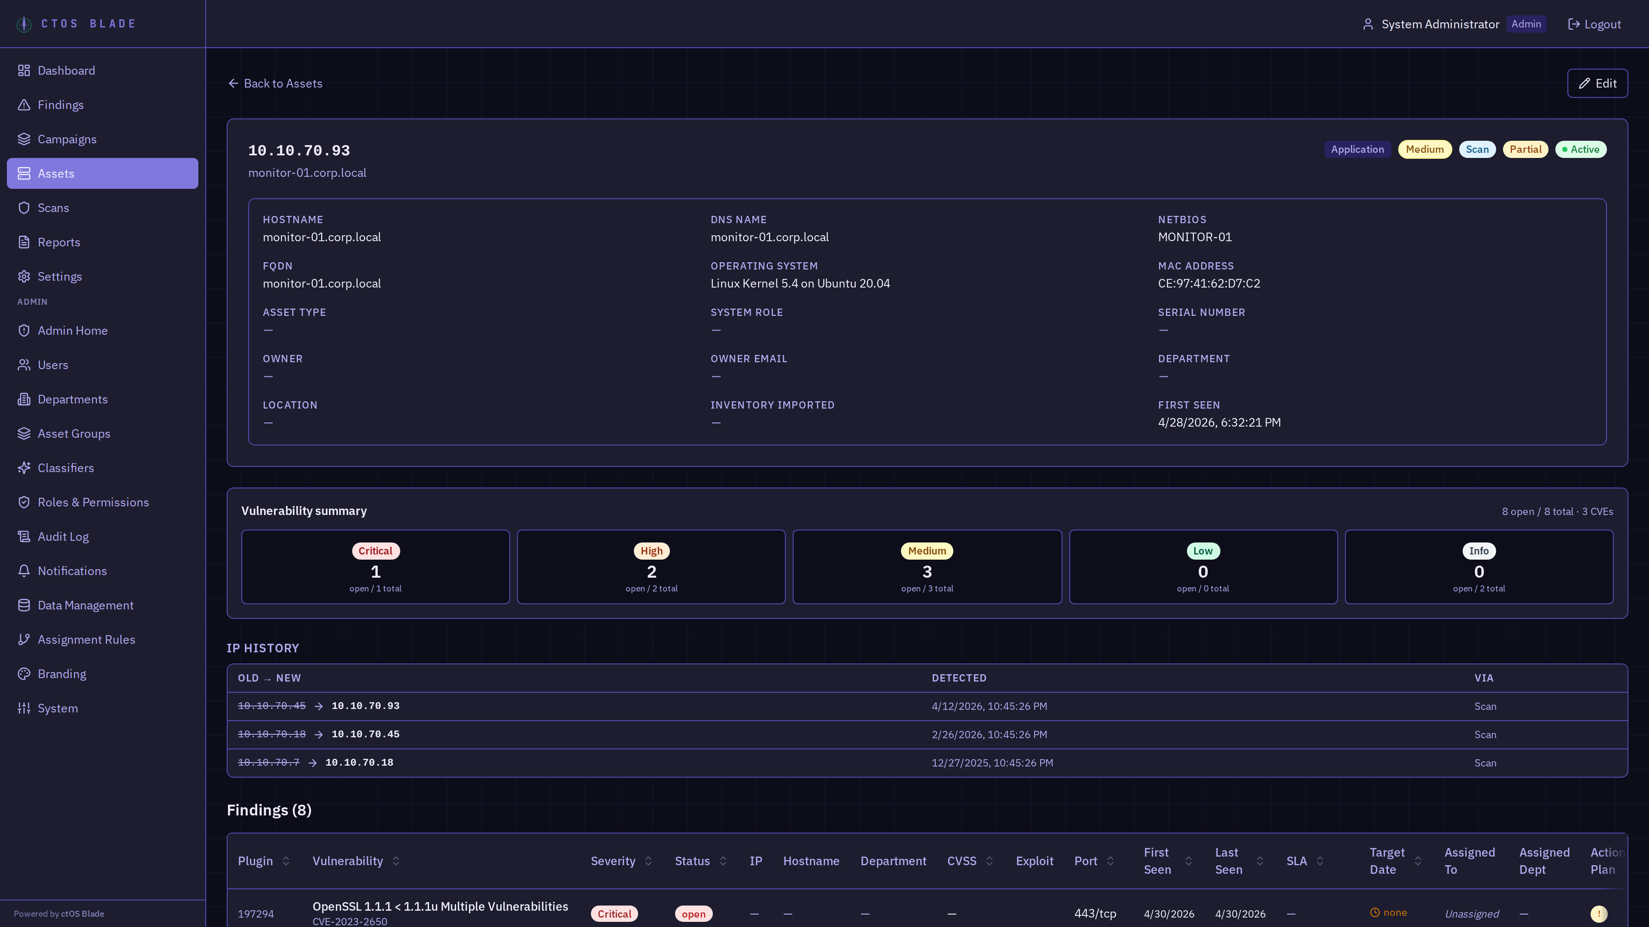Sort findings by SLA column
The height and width of the screenshot is (927, 1649).
click(1320, 861)
